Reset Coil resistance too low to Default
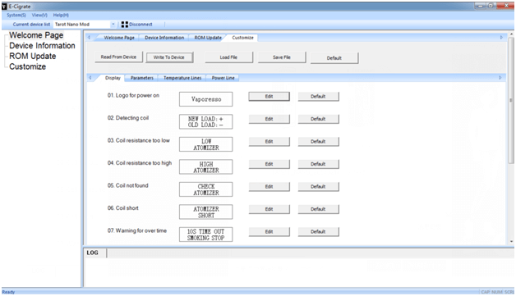516x296 pixels. (318, 142)
